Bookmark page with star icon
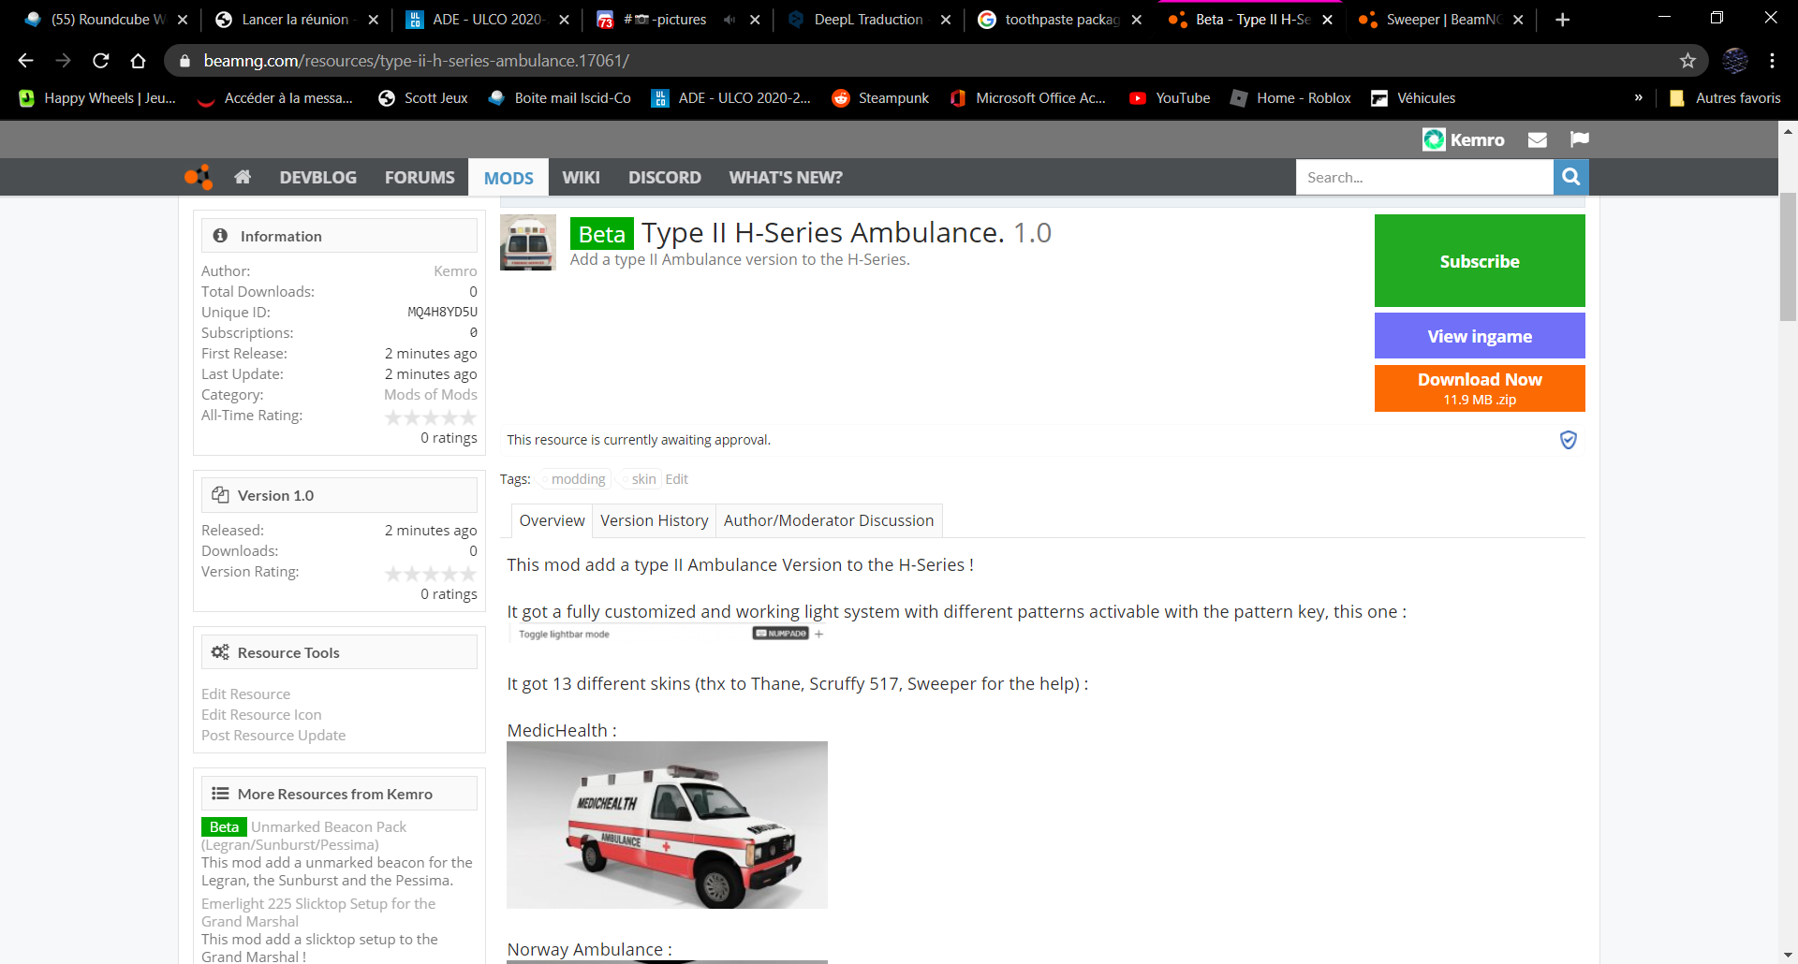The width and height of the screenshot is (1798, 964). pyautogui.click(x=1687, y=61)
